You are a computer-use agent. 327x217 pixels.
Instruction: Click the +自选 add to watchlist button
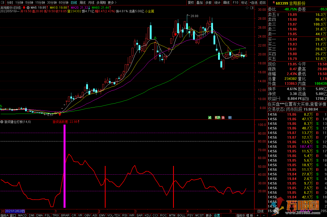point(253,3)
